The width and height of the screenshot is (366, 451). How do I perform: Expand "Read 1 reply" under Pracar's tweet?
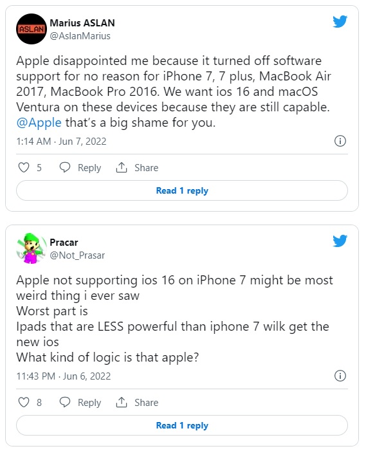[182, 425]
